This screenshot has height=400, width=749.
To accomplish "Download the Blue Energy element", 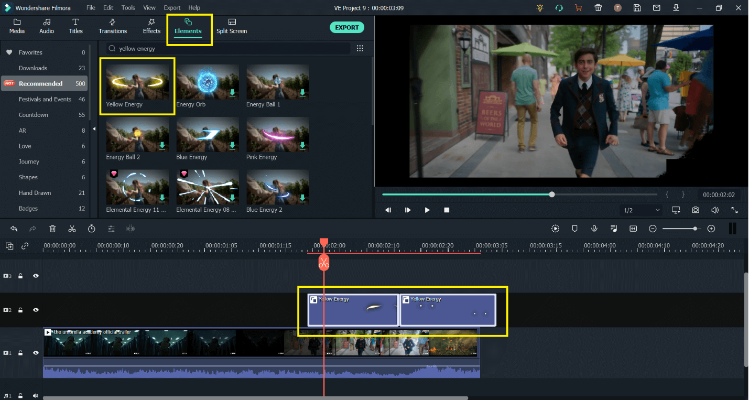I will (232, 145).
